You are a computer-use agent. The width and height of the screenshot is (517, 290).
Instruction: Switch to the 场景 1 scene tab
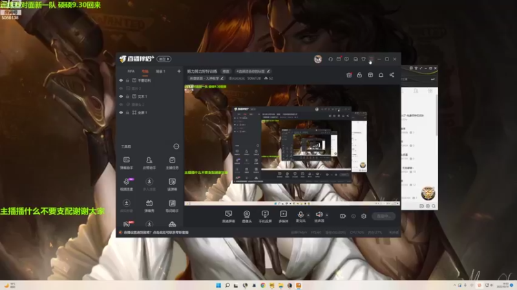(160, 72)
